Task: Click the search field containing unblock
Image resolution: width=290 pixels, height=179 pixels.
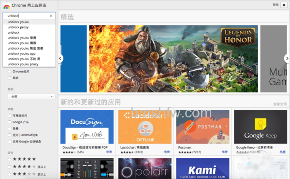Action: coord(29,16)
